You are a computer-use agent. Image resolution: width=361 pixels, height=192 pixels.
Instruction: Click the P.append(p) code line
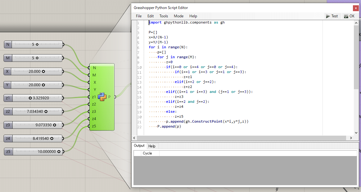tap(169, 127)
